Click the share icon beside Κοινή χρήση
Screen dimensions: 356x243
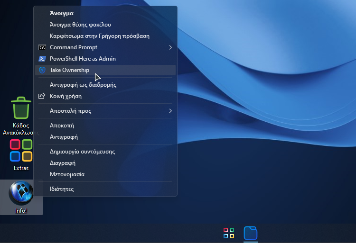tap(42, 96)
